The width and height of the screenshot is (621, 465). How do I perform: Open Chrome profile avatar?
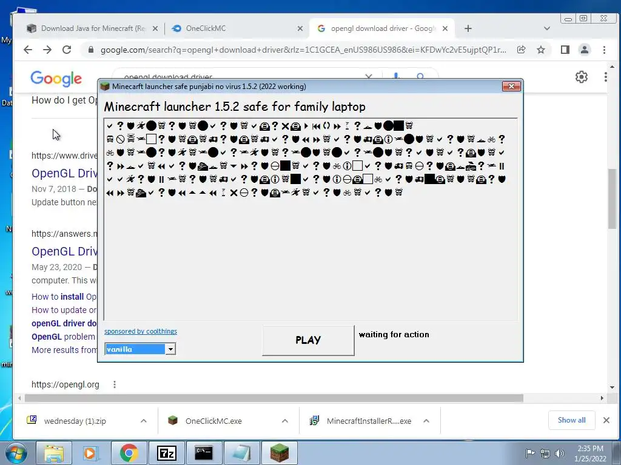[x=585, y=50]
